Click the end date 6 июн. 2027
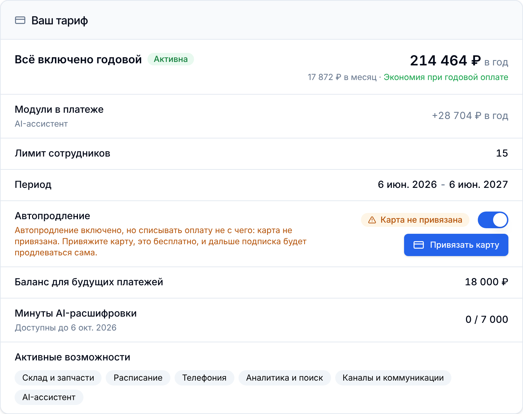Screen dimensions: 523x414 [478, 184]
